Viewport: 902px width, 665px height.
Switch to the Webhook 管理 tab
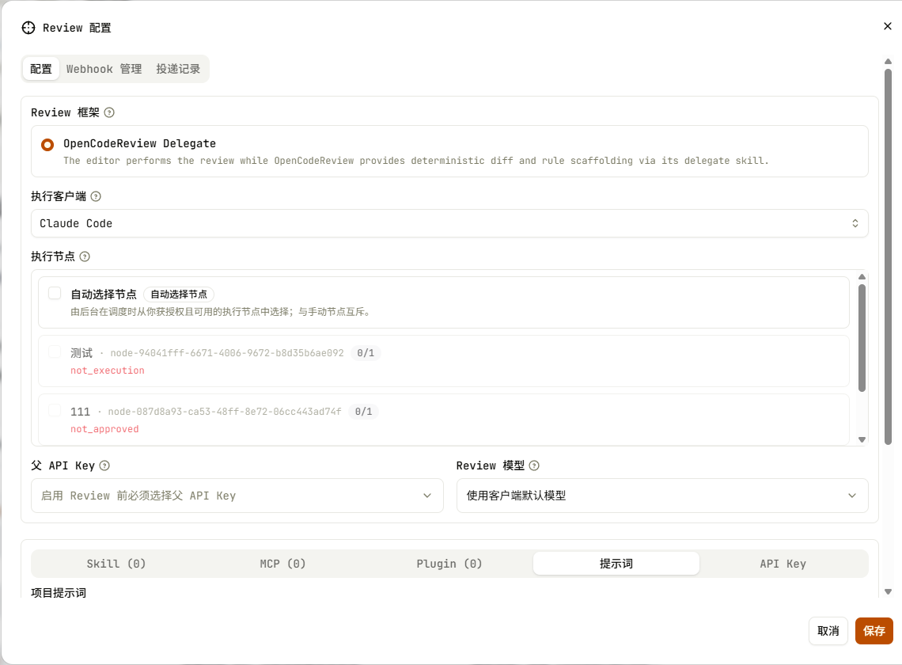(104, 69)
